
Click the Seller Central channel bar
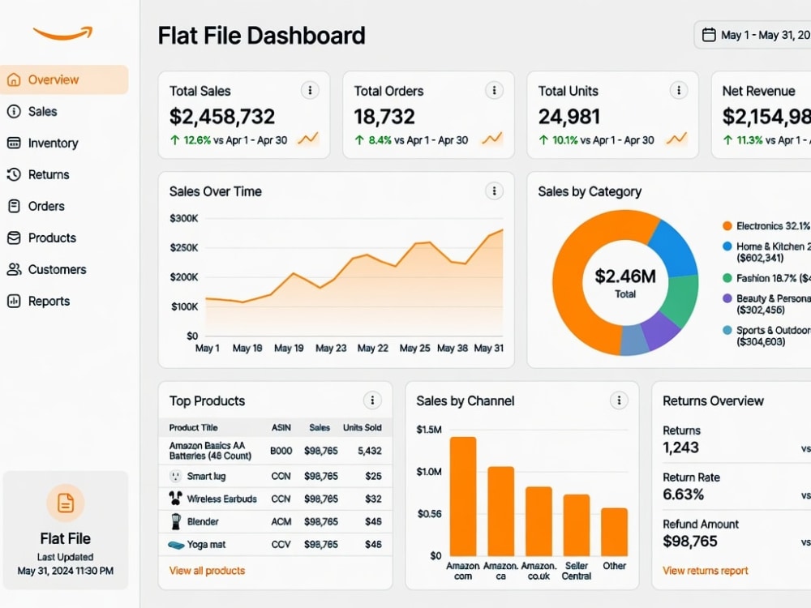tap(576, 525)
